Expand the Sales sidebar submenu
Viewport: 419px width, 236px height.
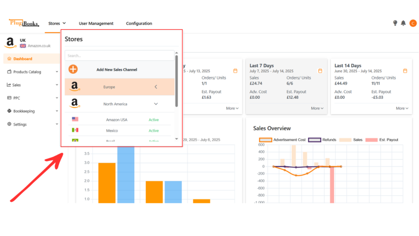point(56,85)
